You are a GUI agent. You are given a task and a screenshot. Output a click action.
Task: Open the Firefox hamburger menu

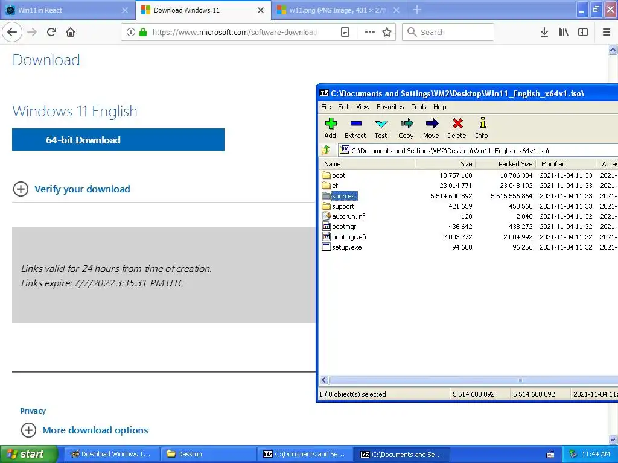coord(607,32)
